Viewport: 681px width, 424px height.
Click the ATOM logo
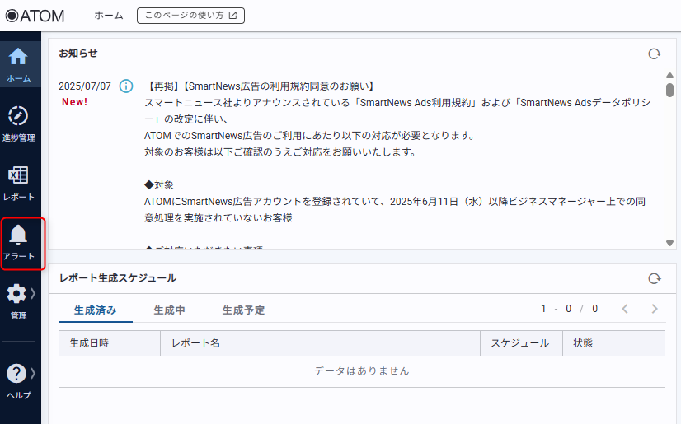(35, 16)
